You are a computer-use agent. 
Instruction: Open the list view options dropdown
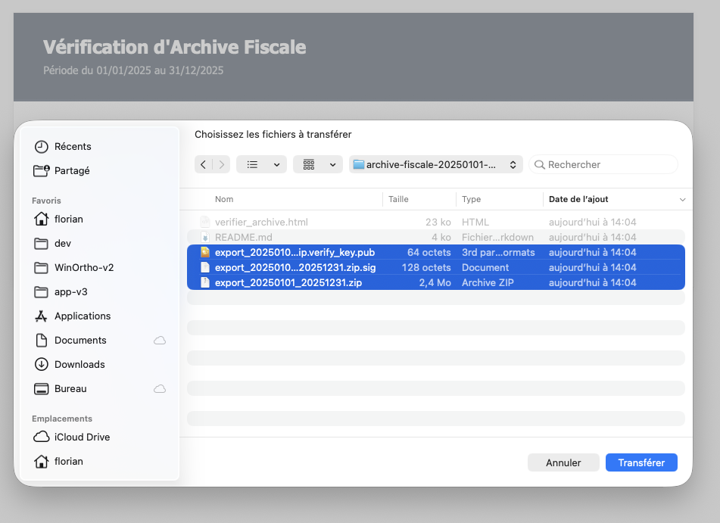(261, 164)
